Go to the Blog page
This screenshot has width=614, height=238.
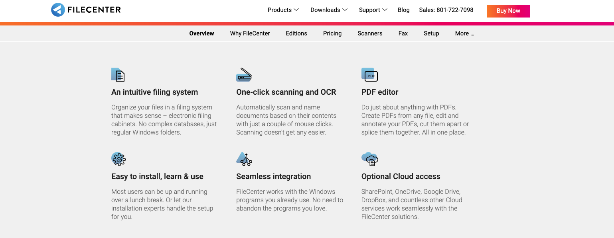(404, 10)
